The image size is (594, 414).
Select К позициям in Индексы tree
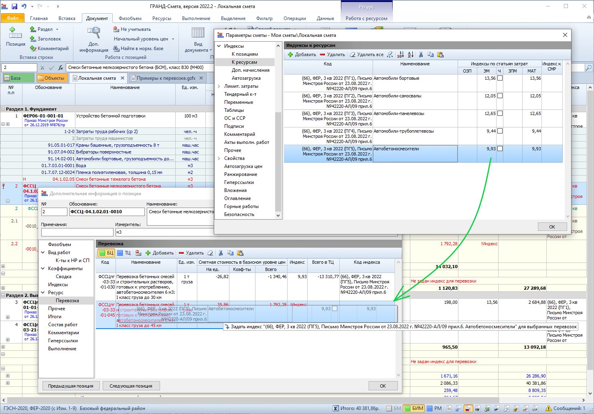click(x=245, y=54)
